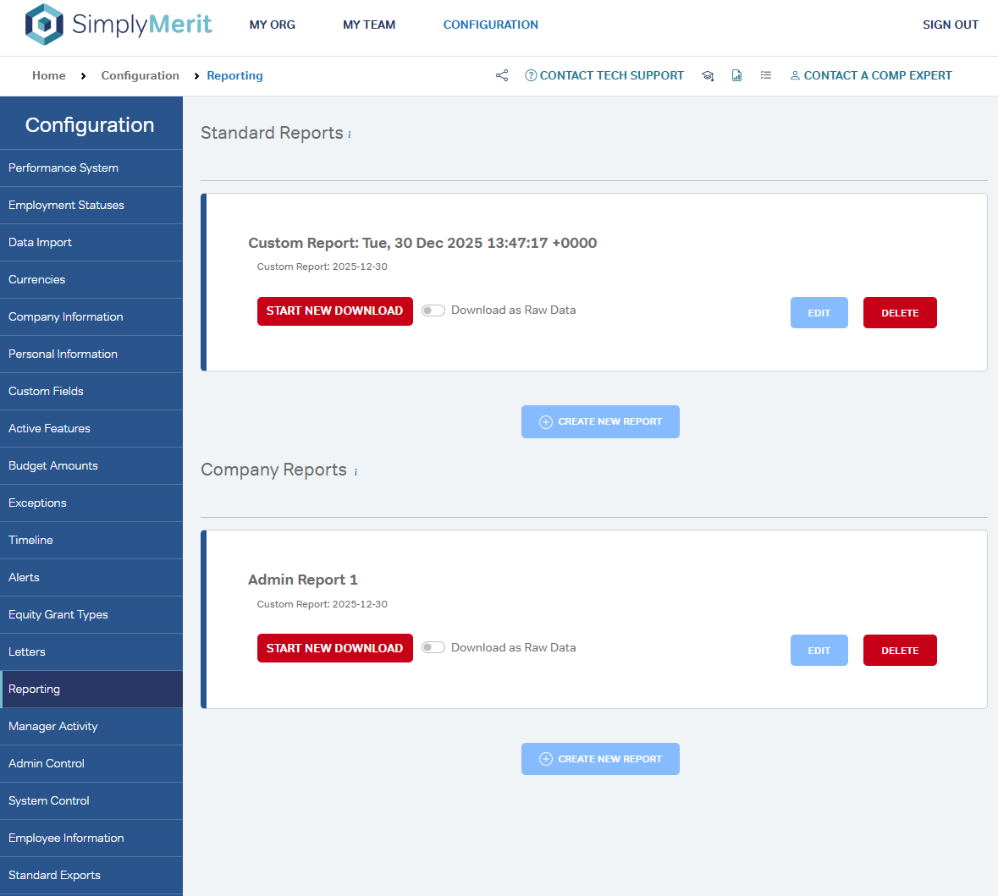
Task: Click the share icon in the header toolbar
Action: coord(502,75)
